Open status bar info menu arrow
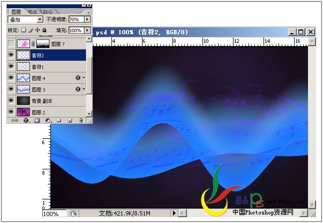 [x=174, y=213]
